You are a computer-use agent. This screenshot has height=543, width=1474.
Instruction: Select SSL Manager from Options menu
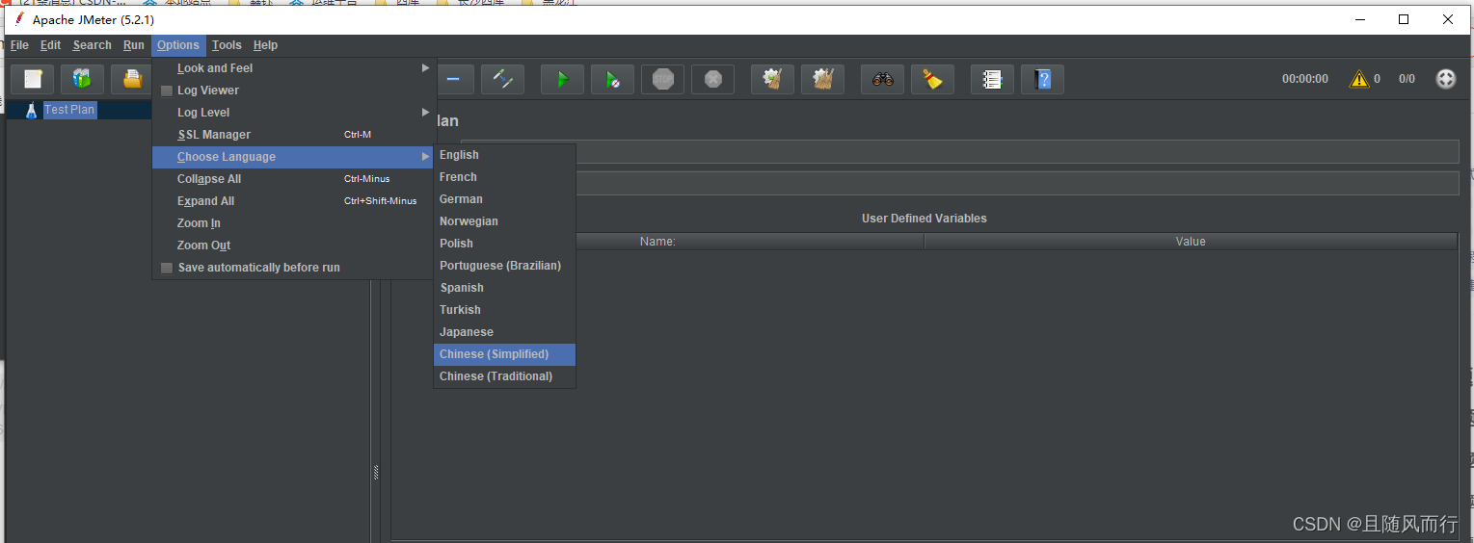point(294,135)
